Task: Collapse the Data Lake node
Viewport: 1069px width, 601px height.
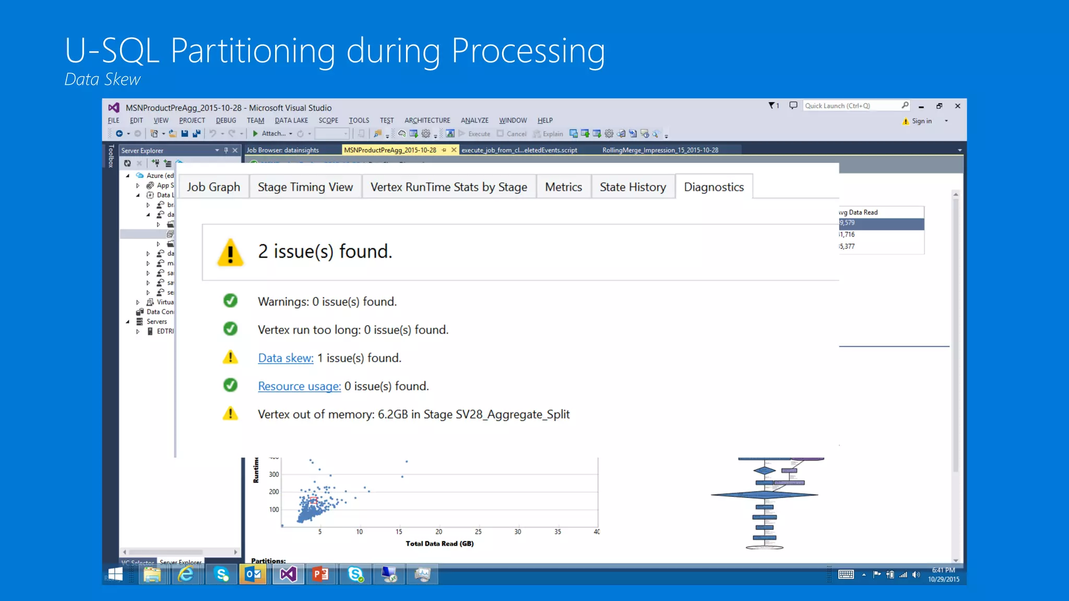Action: (138, 195)
